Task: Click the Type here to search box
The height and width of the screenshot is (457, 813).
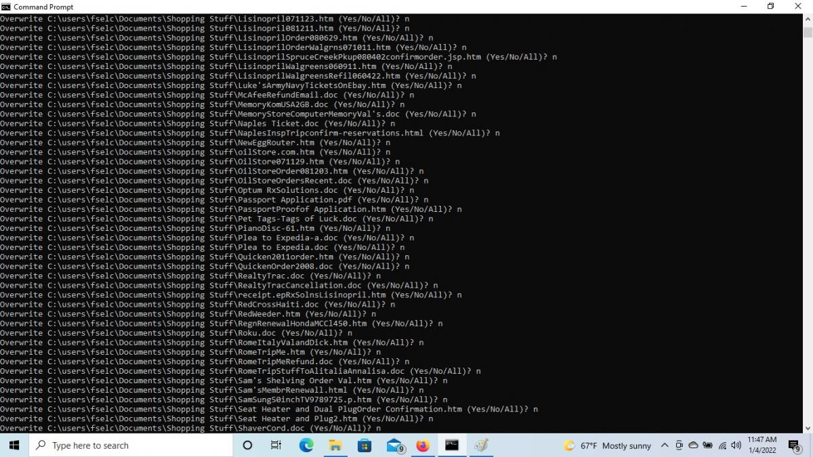Action: pos(131,445)
